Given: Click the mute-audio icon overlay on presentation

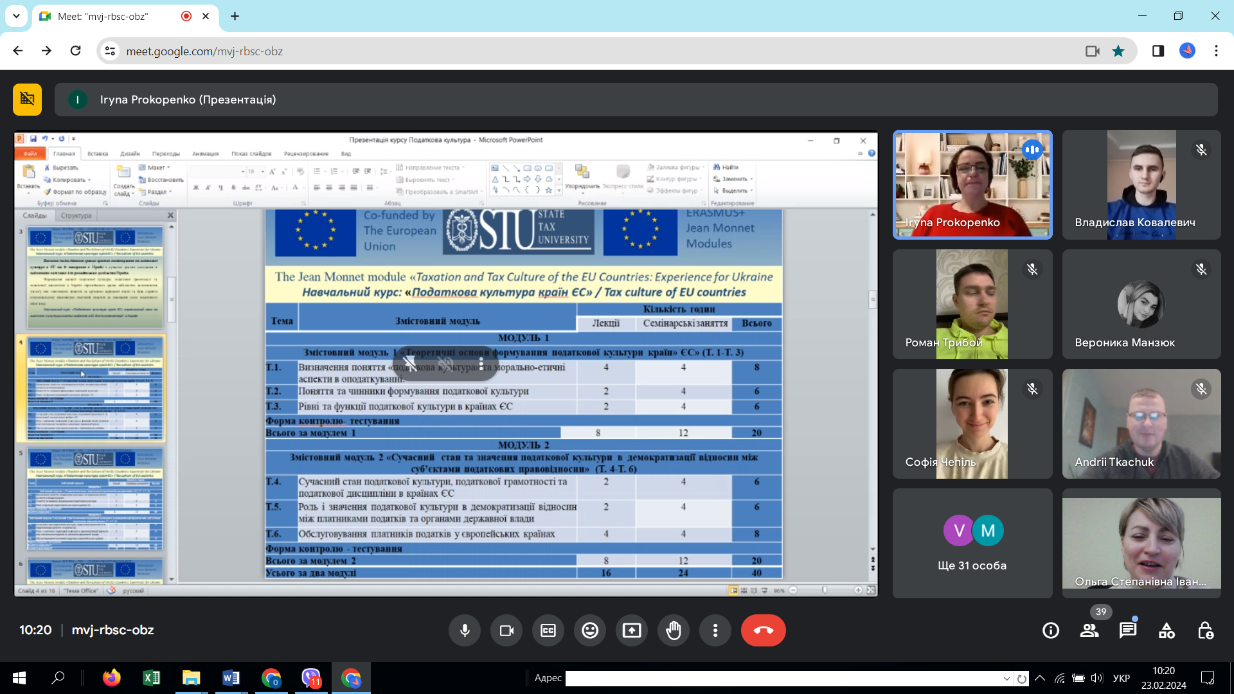Looking at the screenshot, I should pyautogui.click(x=410, y=364).
